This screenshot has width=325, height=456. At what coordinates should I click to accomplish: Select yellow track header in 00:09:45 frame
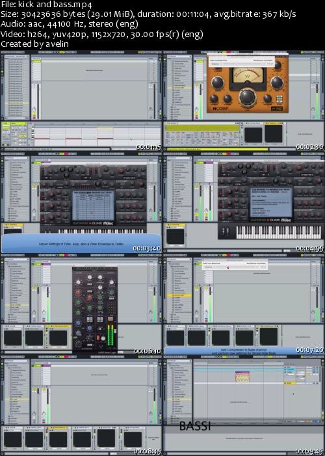pyautogui.click(x=289, y=383)
